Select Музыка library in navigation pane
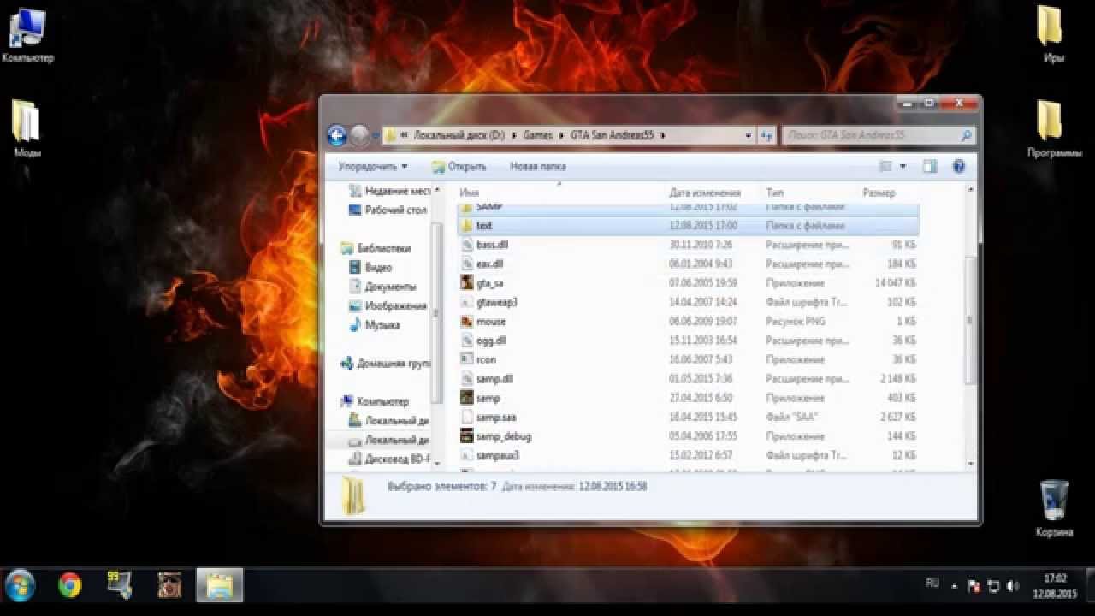Screen dimensions: 1095x616 (x=375, y=325)
